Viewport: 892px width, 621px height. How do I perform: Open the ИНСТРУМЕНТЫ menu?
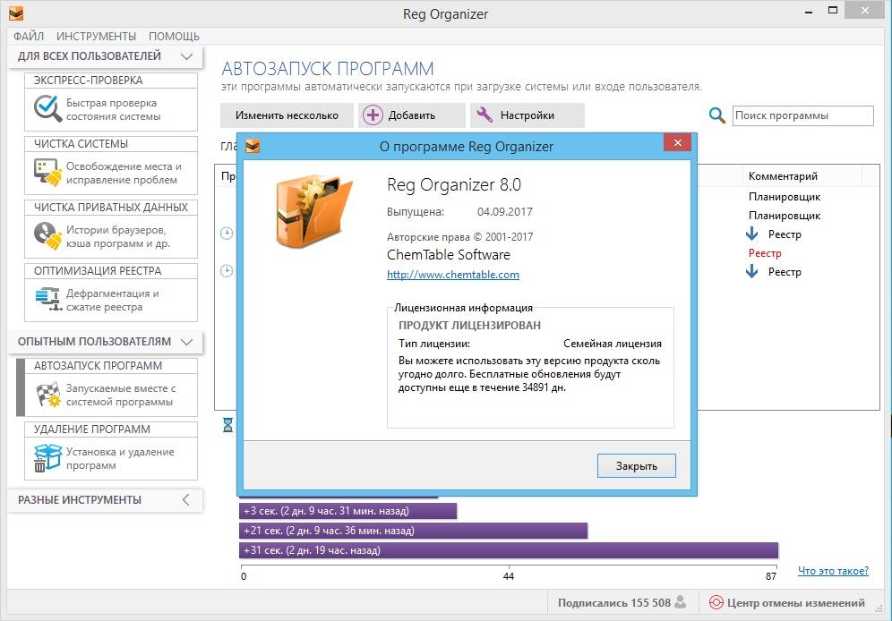point(96,37)
